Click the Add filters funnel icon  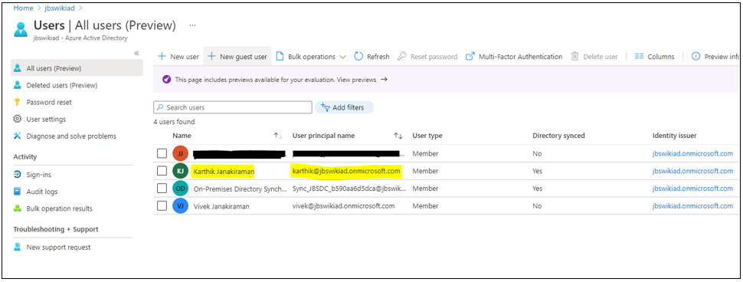[325, 107]
